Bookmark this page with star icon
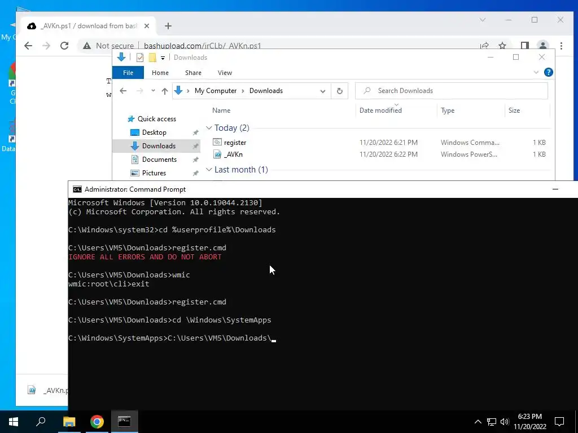 point(502,46)
